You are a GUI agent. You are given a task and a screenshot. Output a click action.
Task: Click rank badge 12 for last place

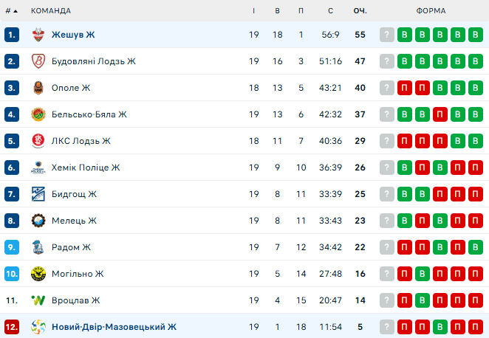click(11, 327)
